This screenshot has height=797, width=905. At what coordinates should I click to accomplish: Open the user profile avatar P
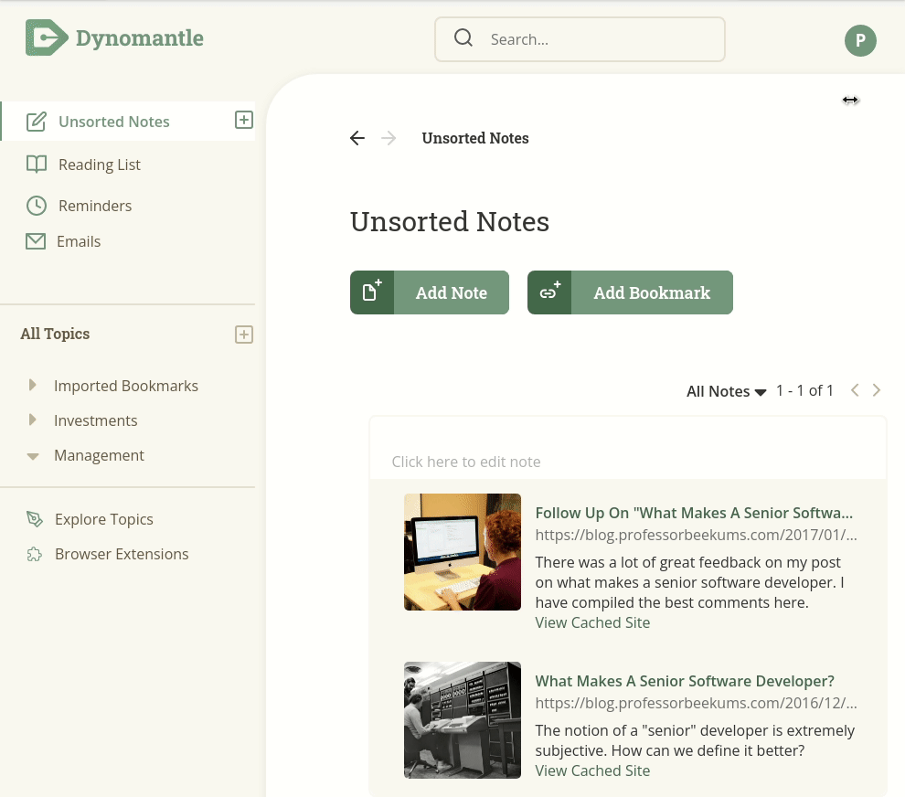[x=860, y=40]
